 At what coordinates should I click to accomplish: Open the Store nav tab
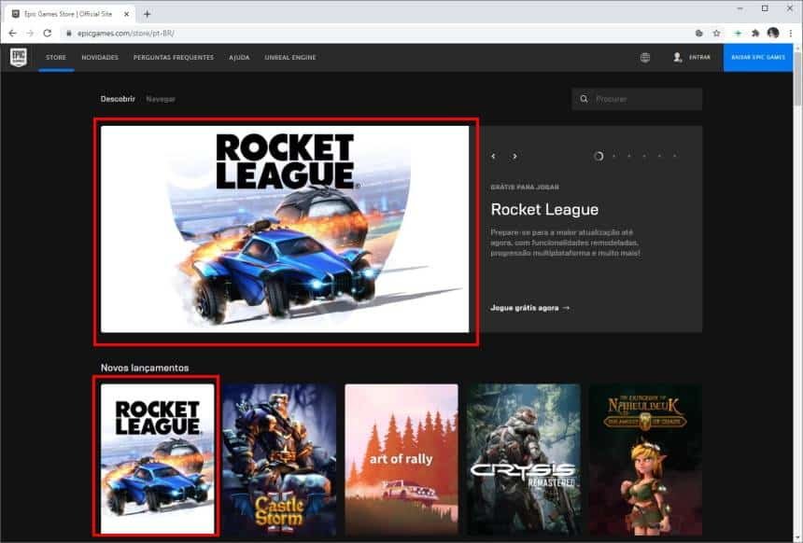[x=56, y=57]
